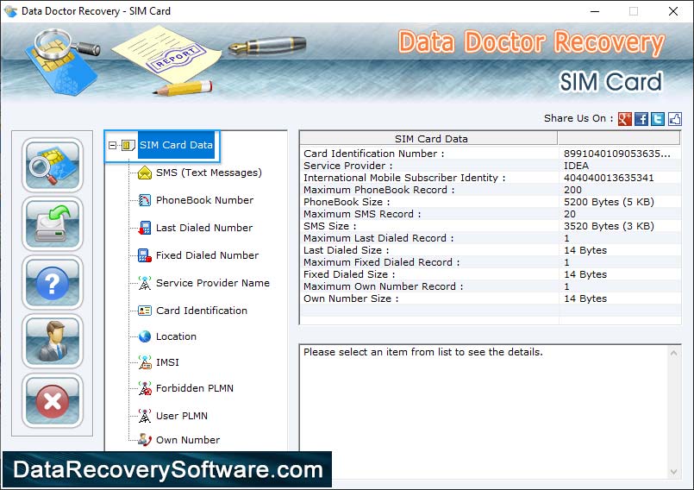
Task: Share on Twitter icon
Action: 658,119
